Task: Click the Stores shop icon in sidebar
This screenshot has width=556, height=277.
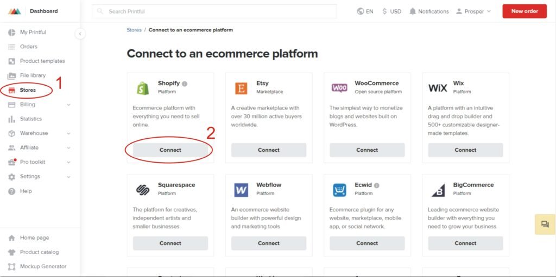Action: point(12,91)
